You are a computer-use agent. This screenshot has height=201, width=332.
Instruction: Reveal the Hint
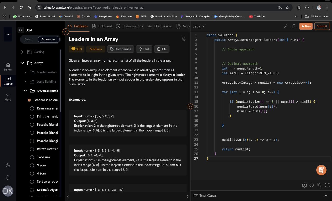[x=144, y=49]
